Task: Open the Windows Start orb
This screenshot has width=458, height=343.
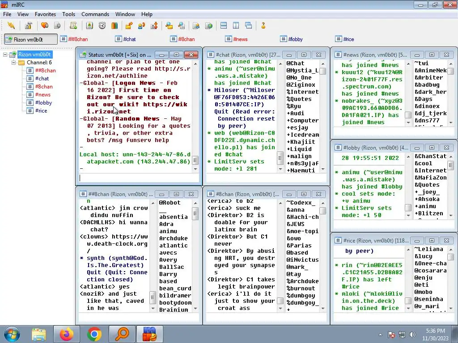Action: click(12, 334)
